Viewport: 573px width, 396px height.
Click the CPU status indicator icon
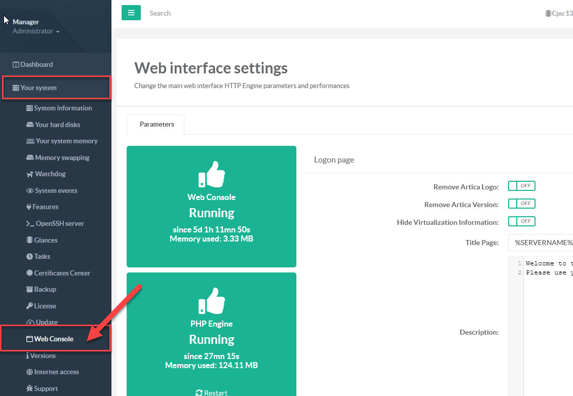548,14
